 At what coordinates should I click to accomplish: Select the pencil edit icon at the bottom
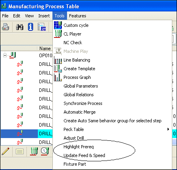(x=6, y=151)
